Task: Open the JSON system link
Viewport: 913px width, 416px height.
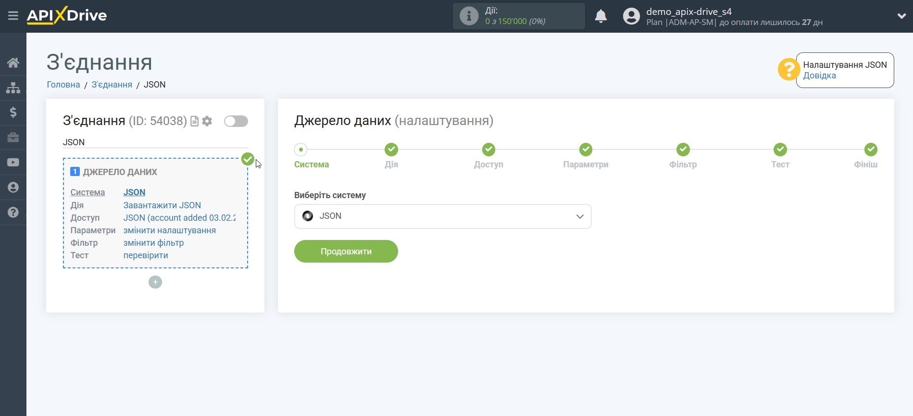Action: click(x=134, y=192)
